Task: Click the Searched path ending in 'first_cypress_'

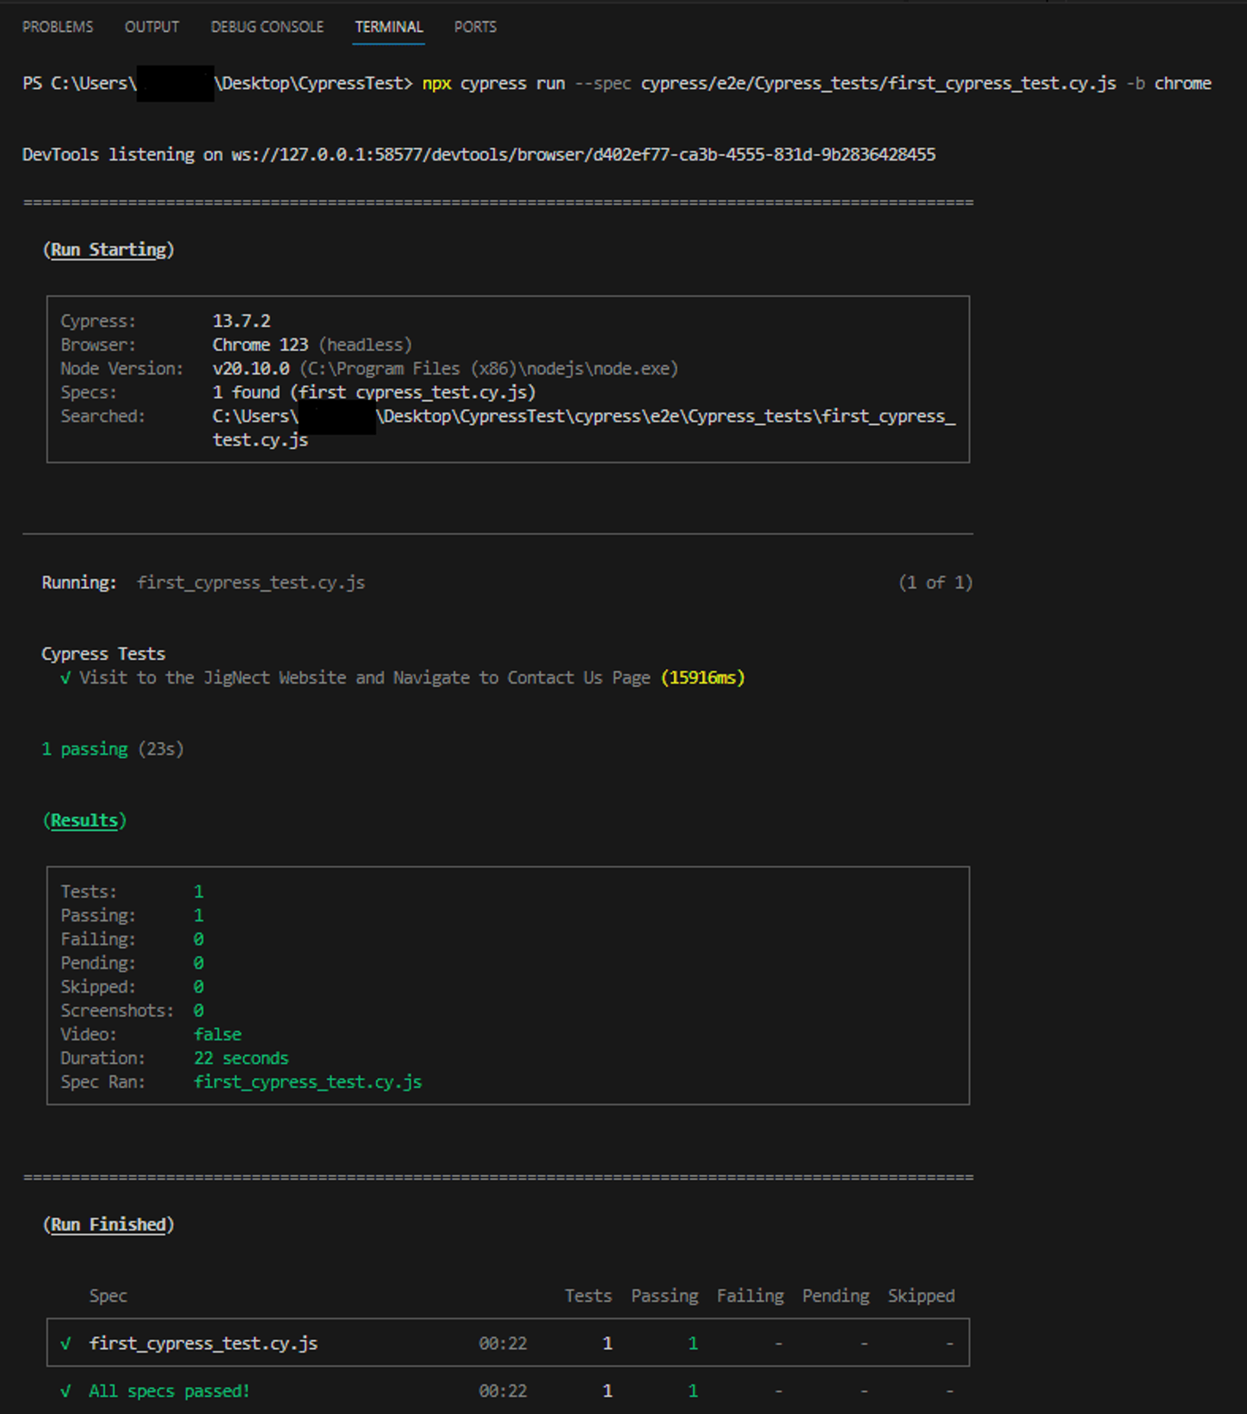Action: tap(583, 416)
